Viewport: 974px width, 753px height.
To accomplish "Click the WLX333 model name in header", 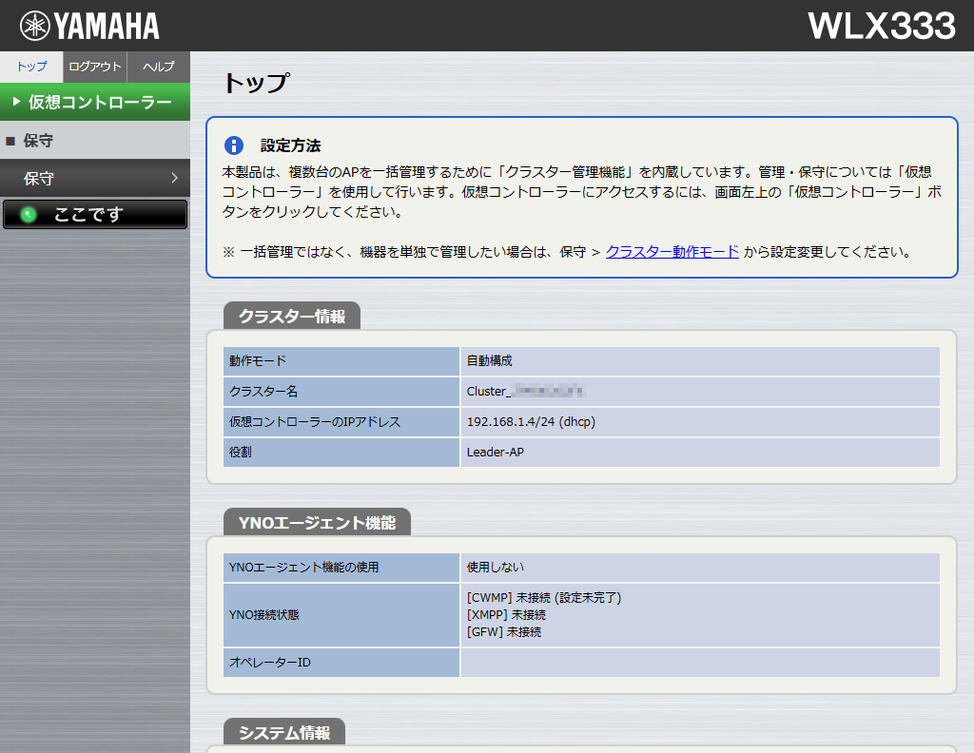I will (x=882, y=26).
